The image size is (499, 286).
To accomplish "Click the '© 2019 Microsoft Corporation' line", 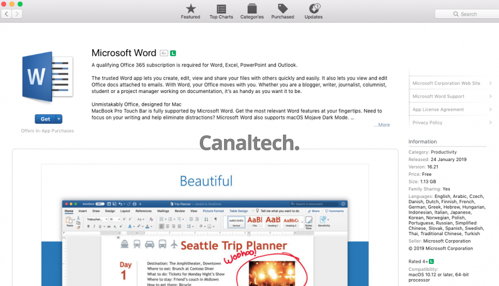I will pyautogui.click(x=441, y=248).
